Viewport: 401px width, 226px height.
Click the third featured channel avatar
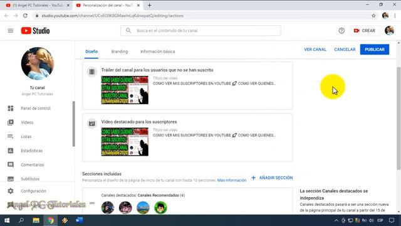click(x=143, y=207)
